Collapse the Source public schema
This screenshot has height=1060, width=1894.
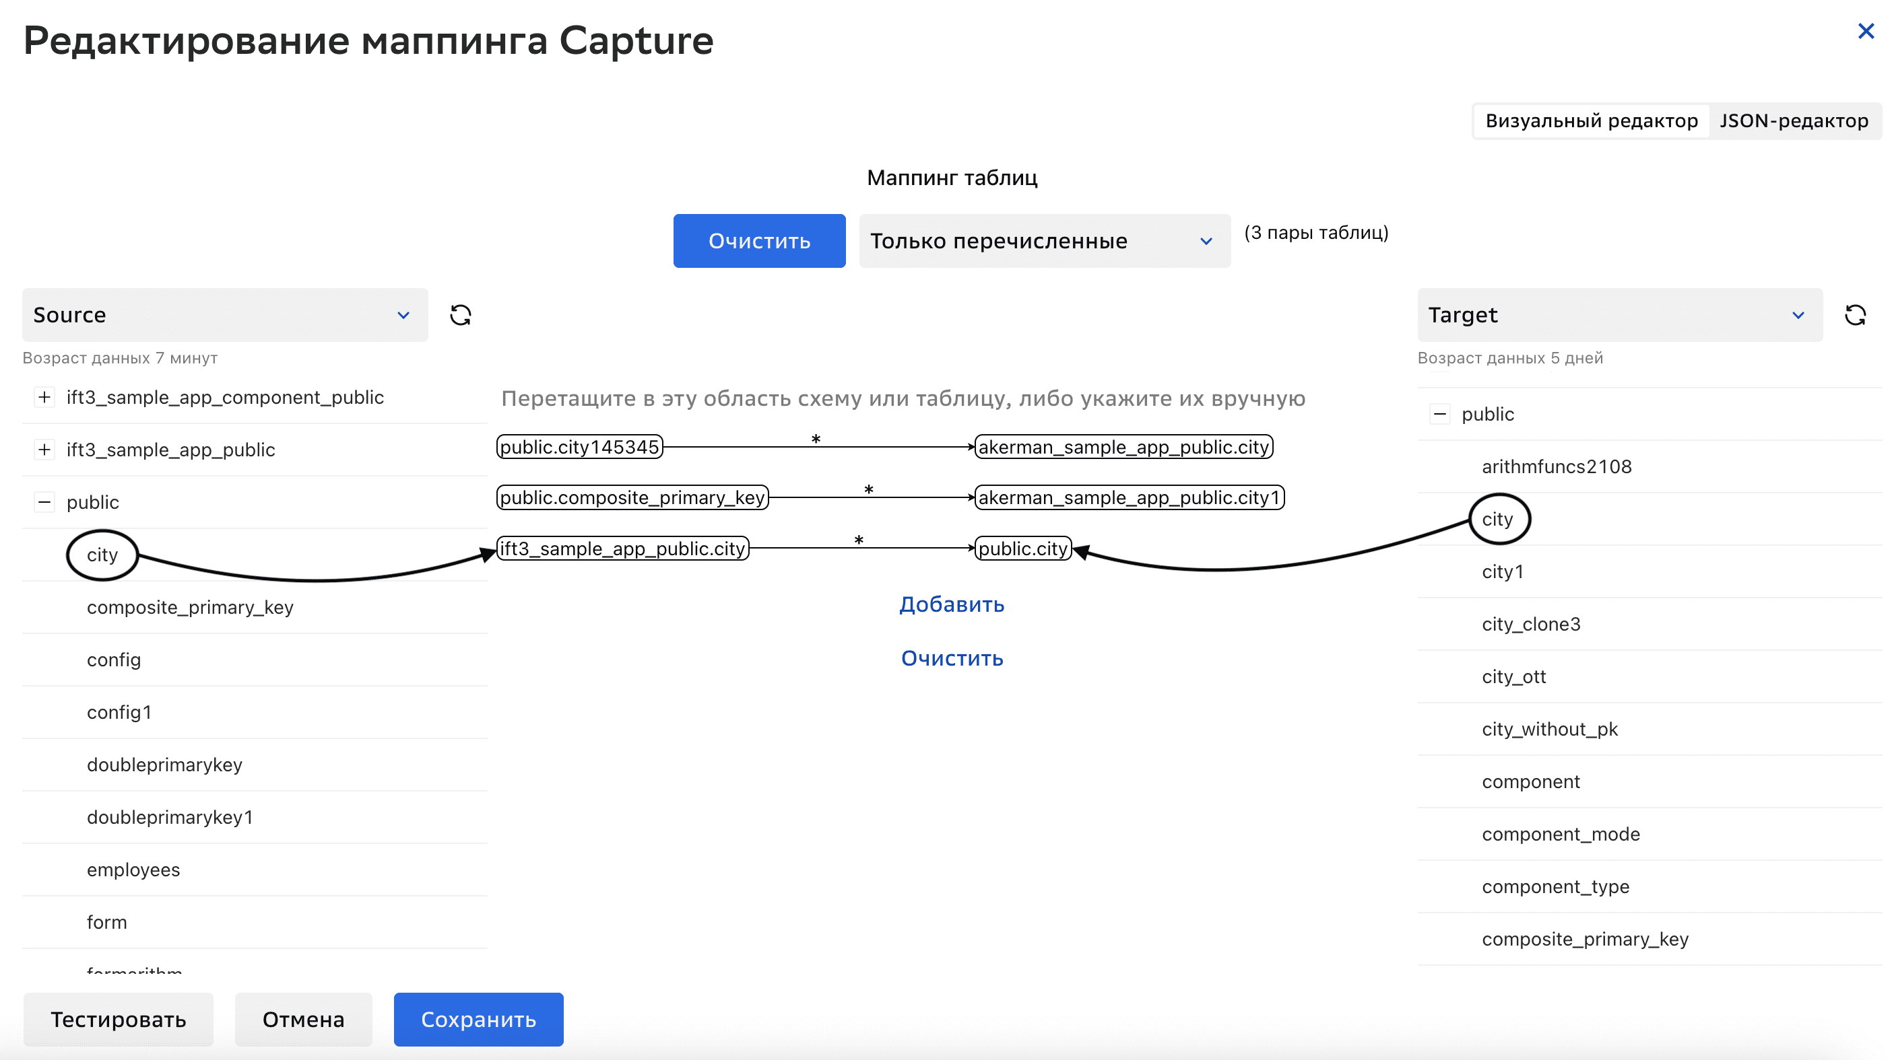44,503
